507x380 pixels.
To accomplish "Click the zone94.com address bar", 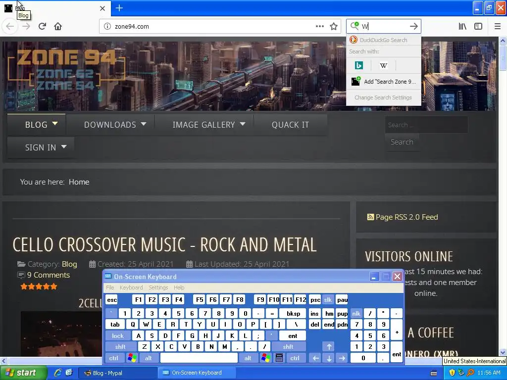I will 213,26.
